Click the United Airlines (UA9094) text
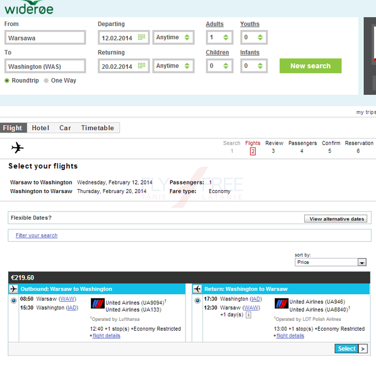 (x=135, y=303)
